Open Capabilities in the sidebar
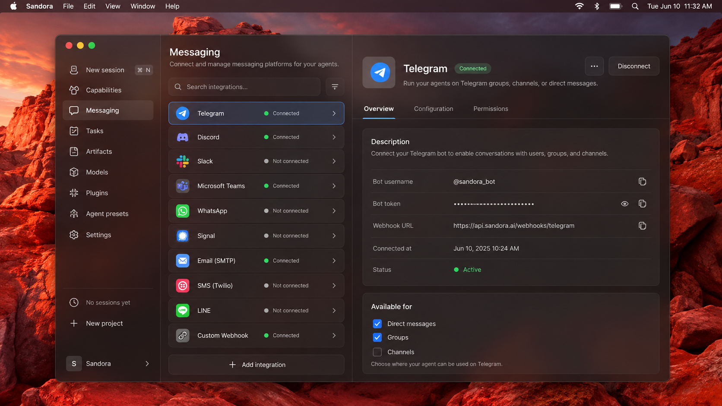 [108, 90]
